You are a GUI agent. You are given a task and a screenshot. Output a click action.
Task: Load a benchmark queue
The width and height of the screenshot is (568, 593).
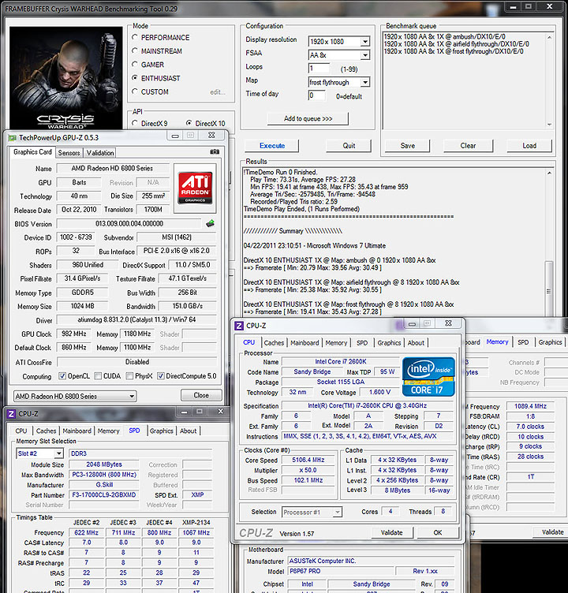tap(529, 146)
